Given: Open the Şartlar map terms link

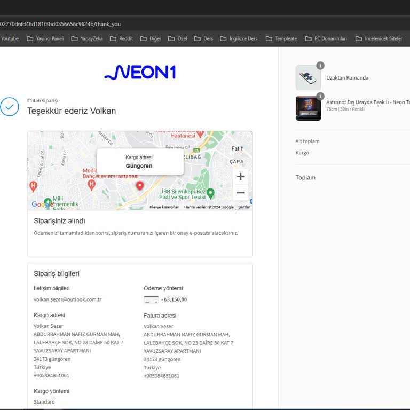Looking at the screenshot, I should click(x=244, y=207).
